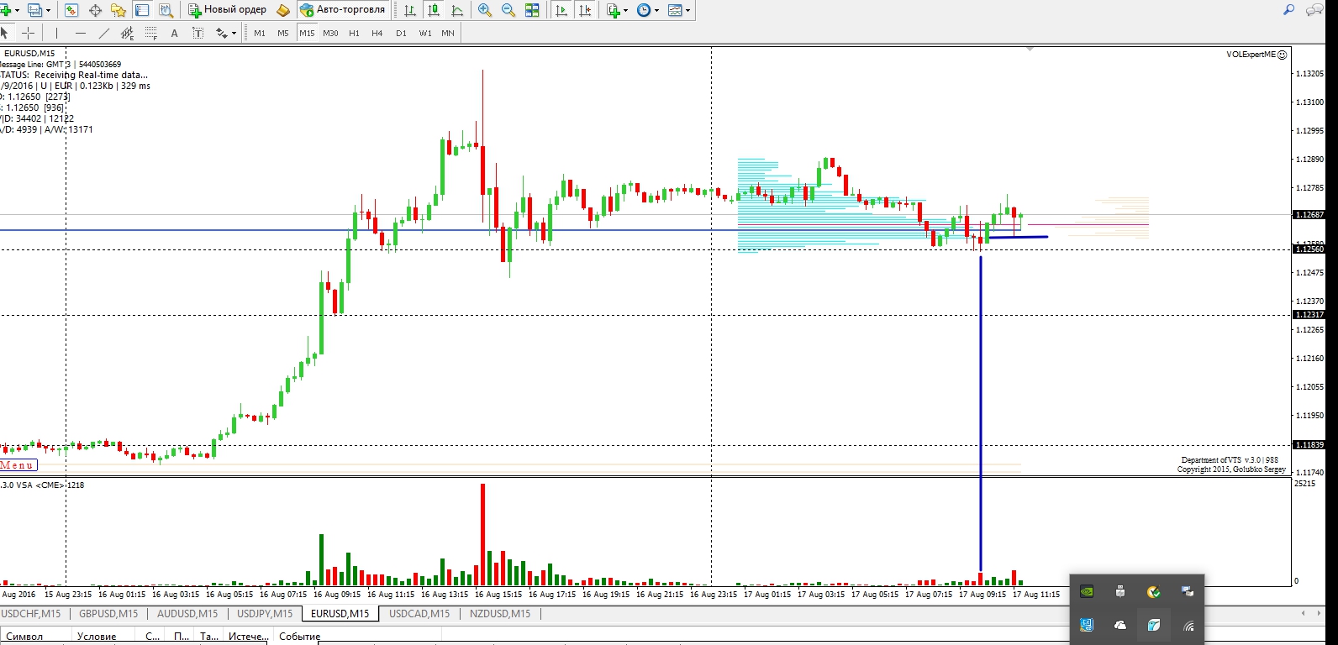
Task: Open the chat speech-bubble icon
Action: point(1314,10)
